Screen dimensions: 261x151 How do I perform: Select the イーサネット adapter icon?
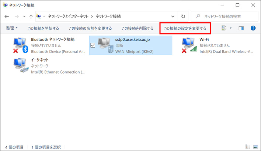(x=20, y=66)
